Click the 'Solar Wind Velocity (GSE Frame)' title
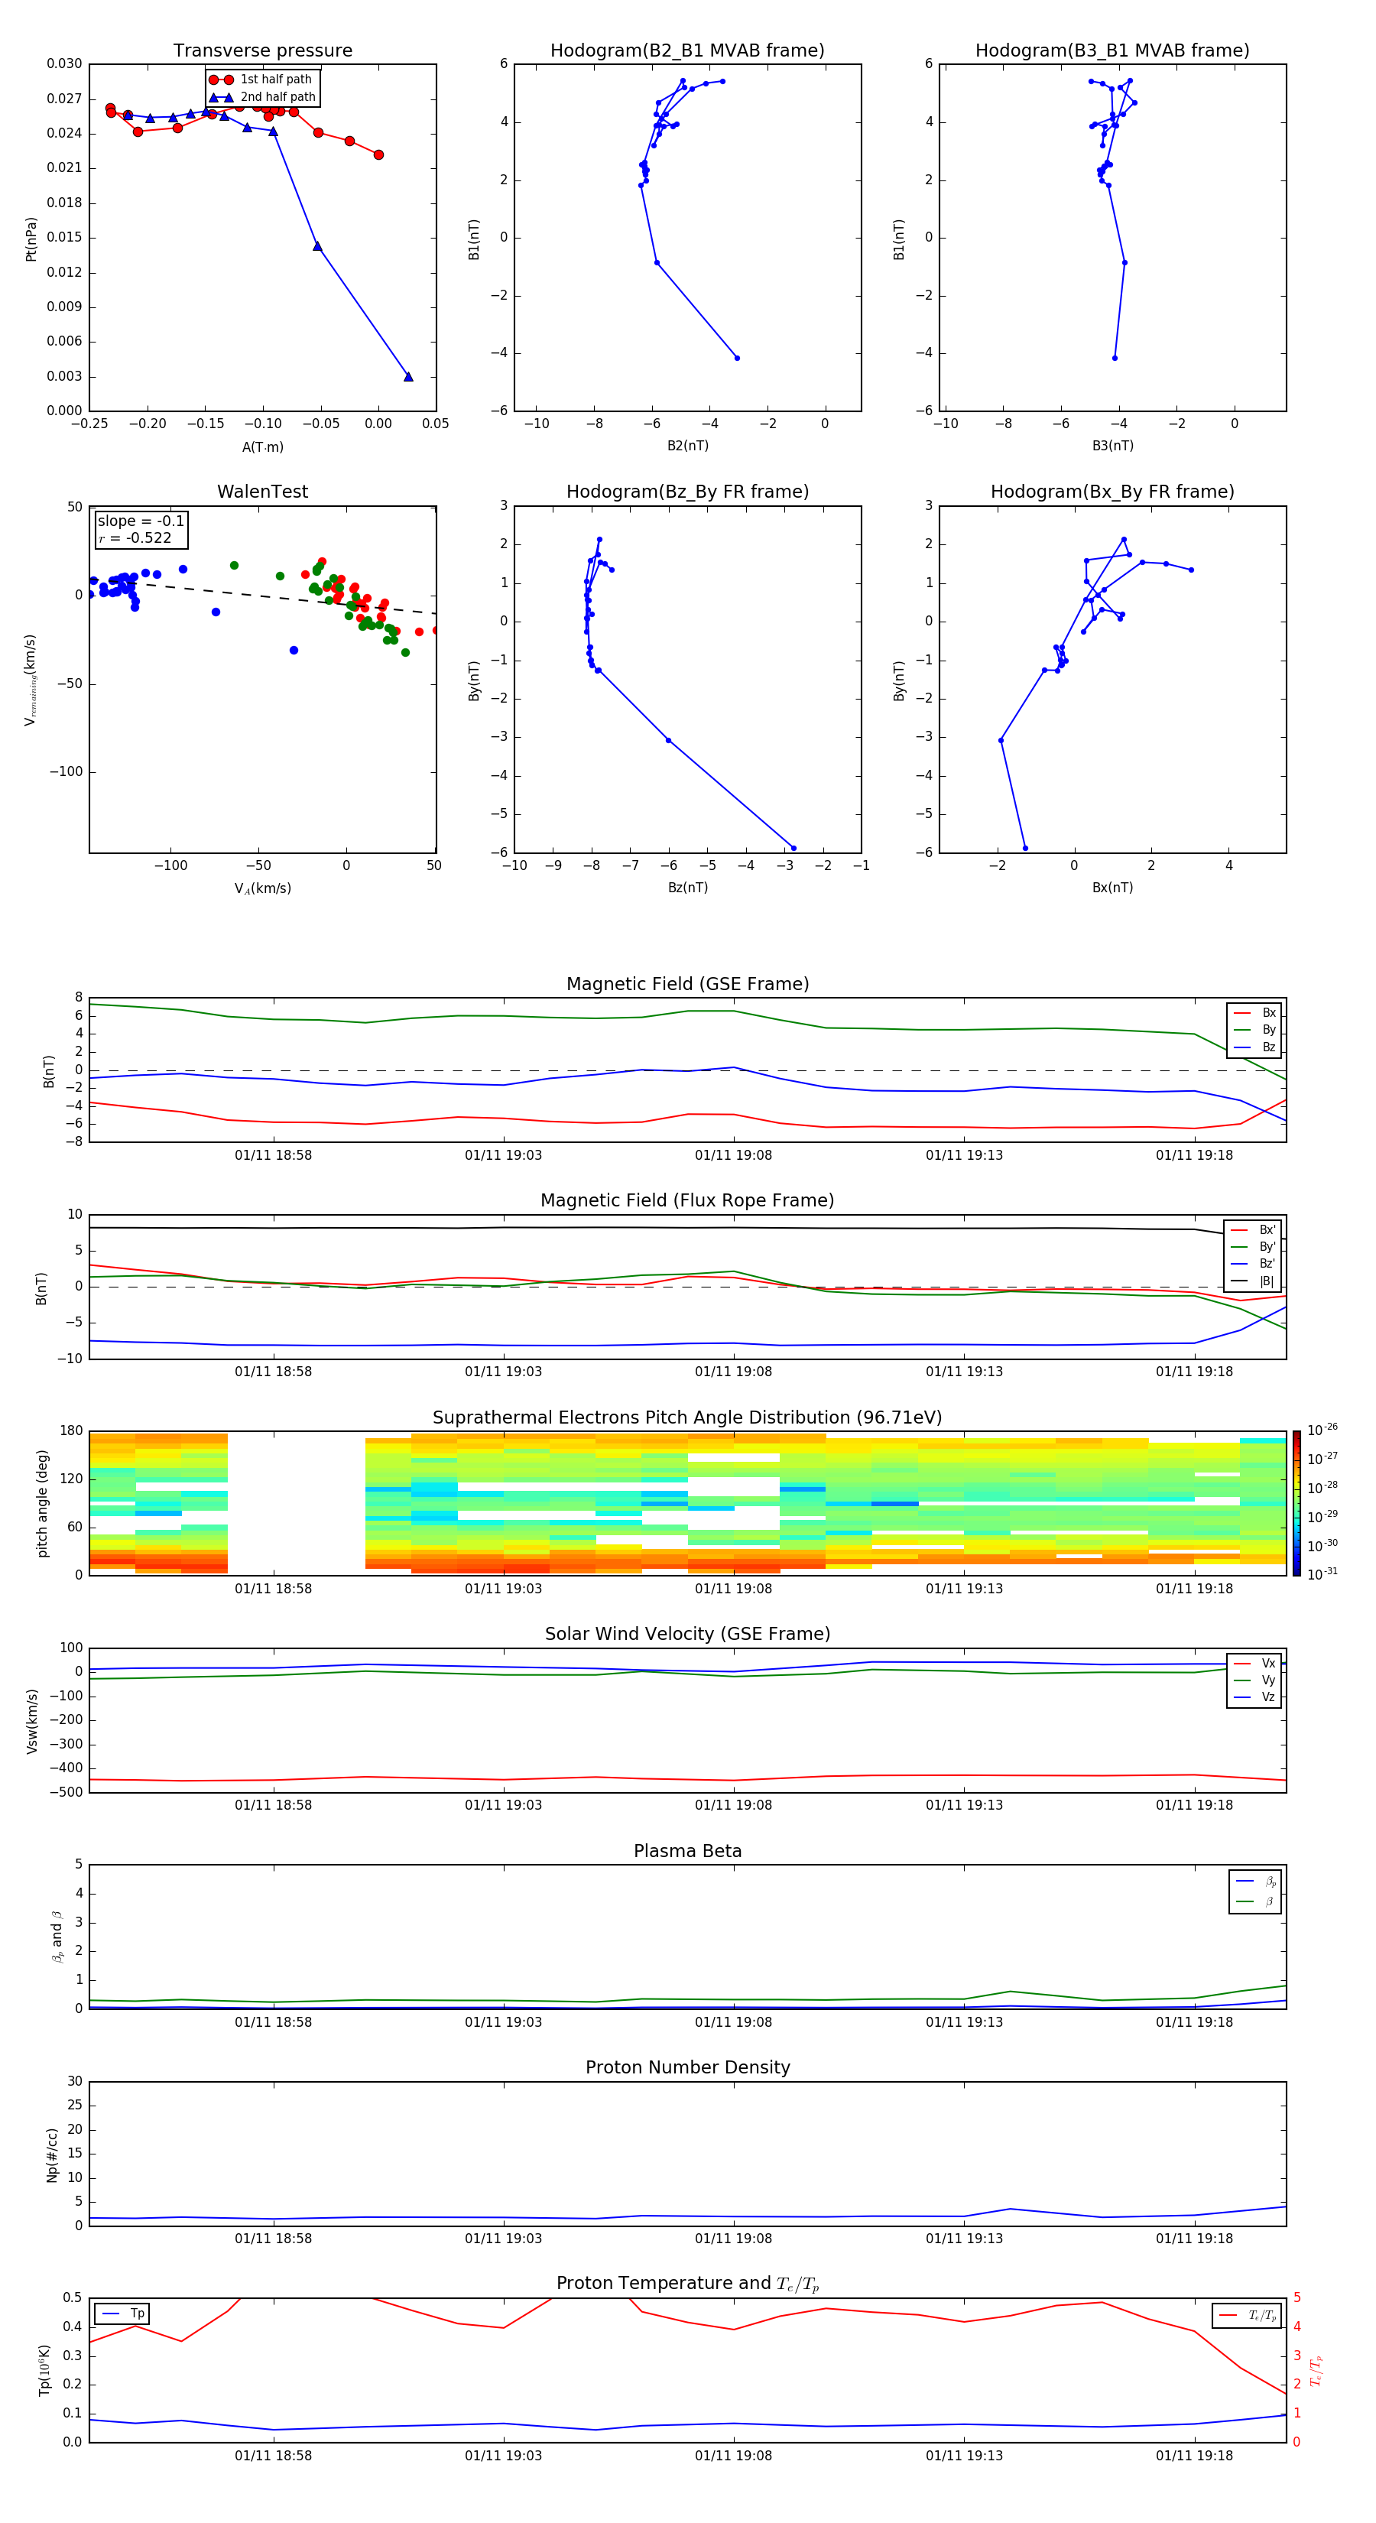1376x2523 pixels. [687, 1635]
